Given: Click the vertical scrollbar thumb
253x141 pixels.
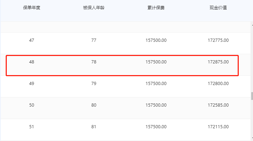Looking at the screenshot, I should (x=252, y=96).
